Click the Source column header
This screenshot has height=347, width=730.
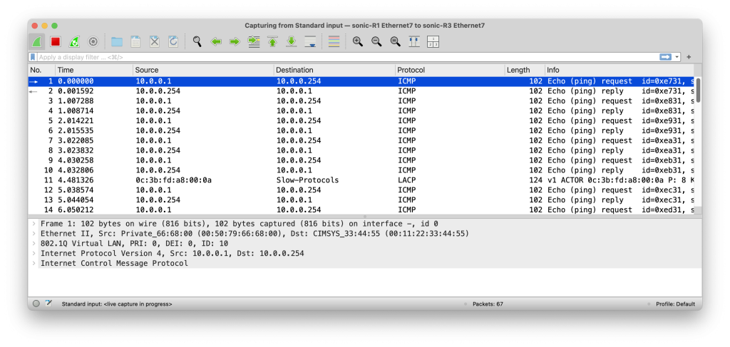(203, 70)
